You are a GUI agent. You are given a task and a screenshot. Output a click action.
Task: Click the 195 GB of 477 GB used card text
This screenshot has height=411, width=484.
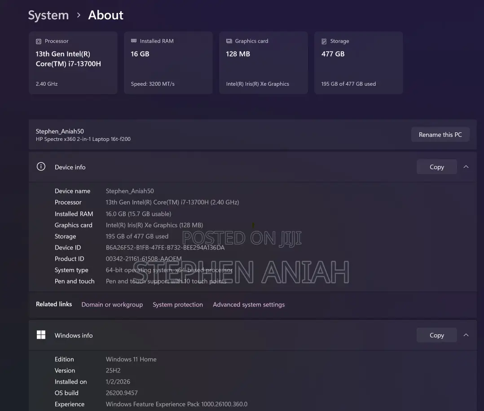point(348,84)
